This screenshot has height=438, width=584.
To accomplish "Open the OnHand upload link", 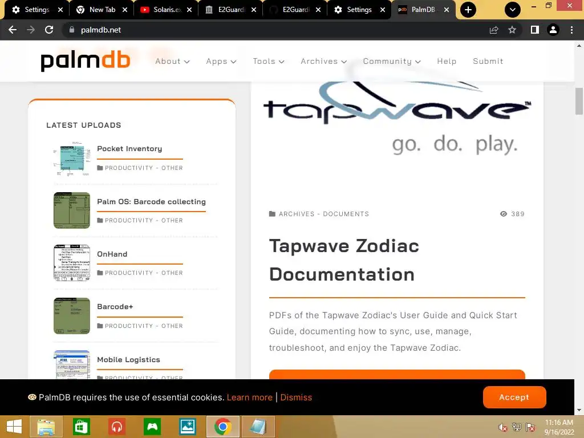I will pyautogui.click(x=112, y=254).
